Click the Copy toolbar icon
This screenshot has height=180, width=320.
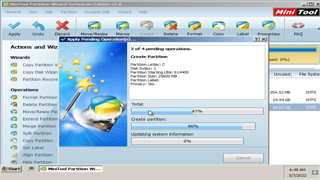219,25
